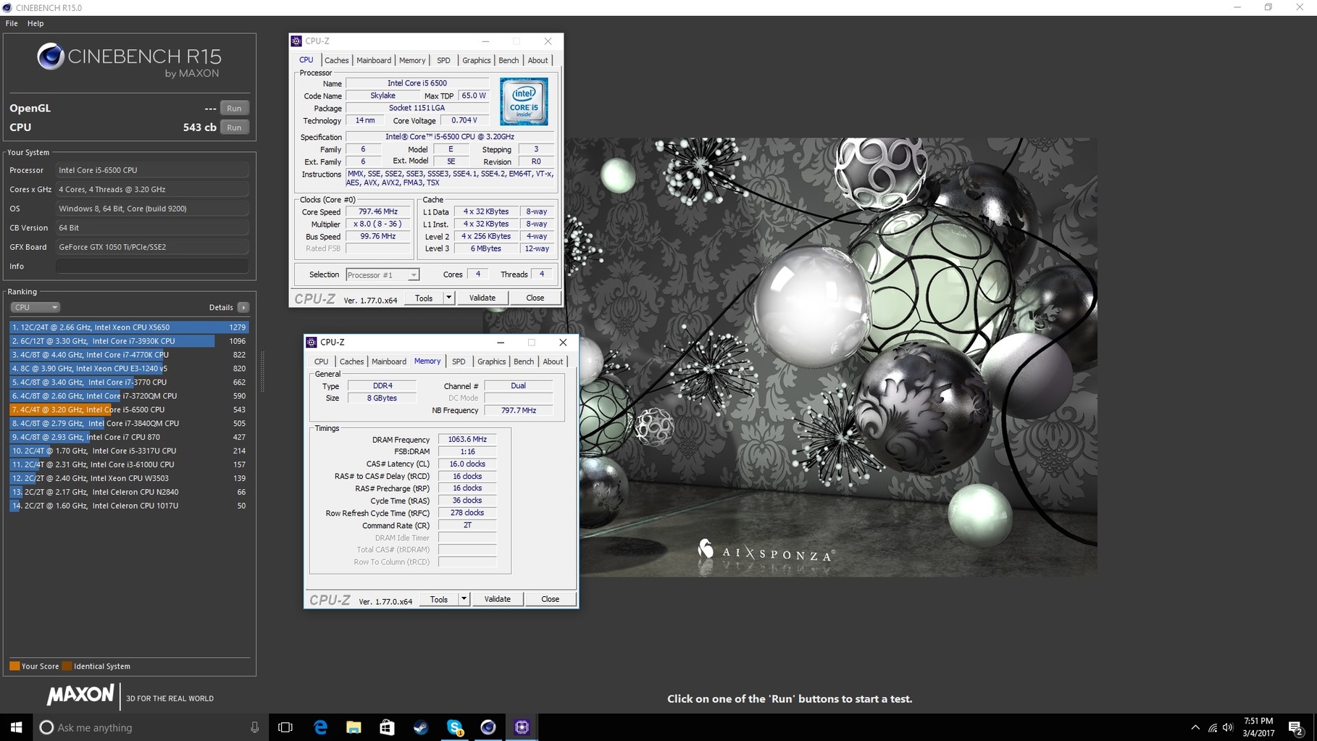This screenshot has width=1317, height=741.
Task: Open Tools dropdown arrow in lower CPU-Z
Action: [x=464, y=599]
